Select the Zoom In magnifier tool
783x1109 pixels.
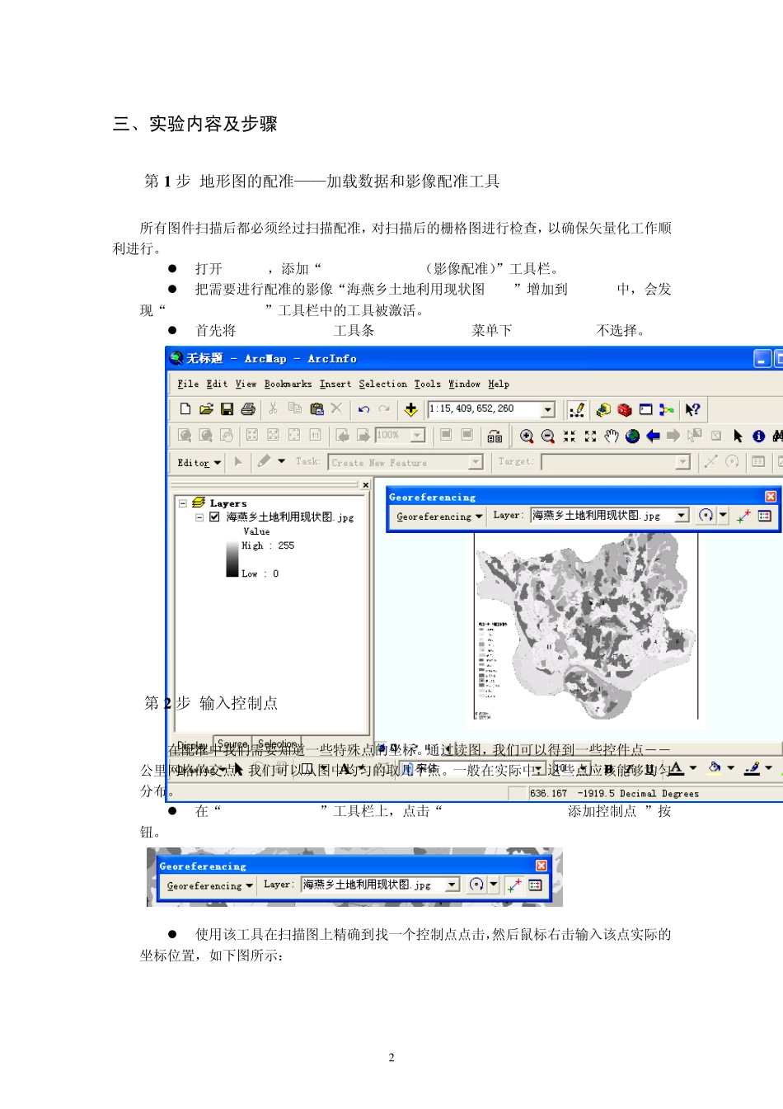(x=527, y=436)
